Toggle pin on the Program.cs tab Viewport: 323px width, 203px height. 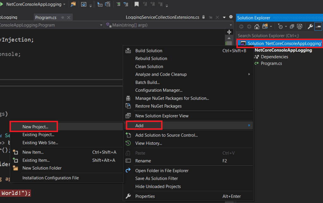[62, 17]
